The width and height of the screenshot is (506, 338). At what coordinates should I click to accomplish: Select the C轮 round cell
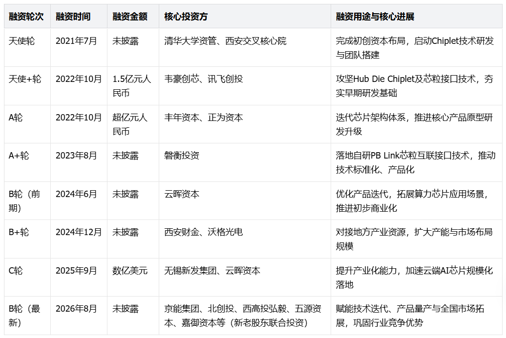[x=27, y=277]
